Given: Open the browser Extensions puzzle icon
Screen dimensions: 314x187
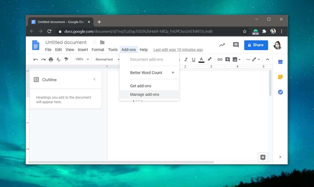Looking at the screenshot, I should (264, 31).
